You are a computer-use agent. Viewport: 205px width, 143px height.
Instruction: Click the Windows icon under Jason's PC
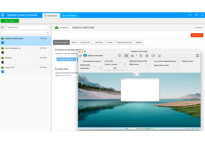click(3, 72)
